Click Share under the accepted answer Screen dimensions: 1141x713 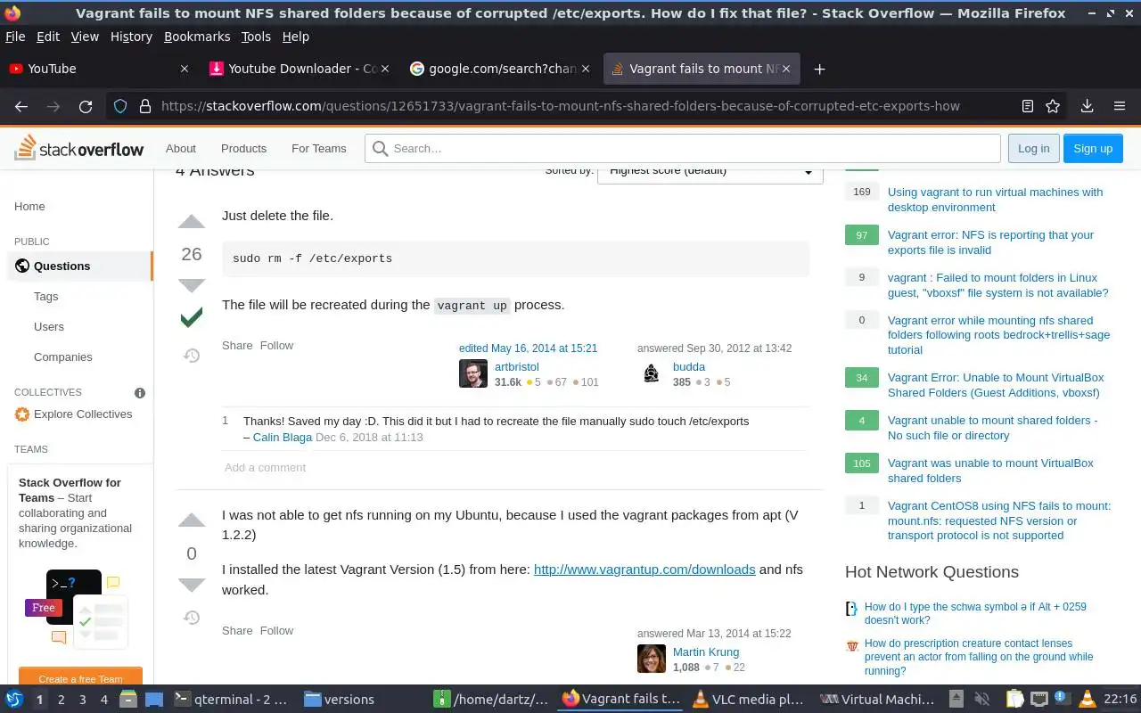tap(237, 345)
